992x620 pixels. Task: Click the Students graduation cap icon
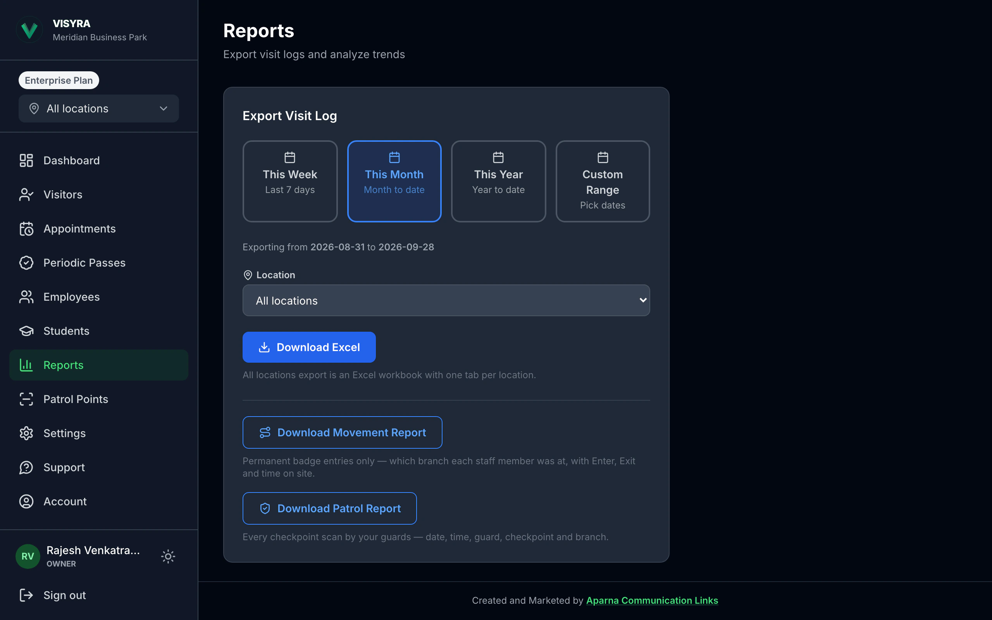[x=26, y=331]
